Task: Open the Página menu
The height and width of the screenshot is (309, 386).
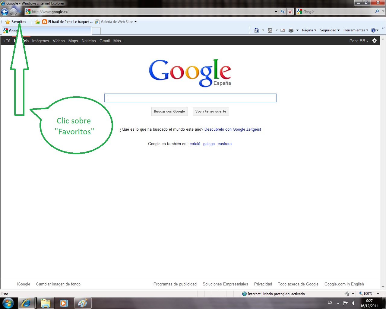Action: coord(309,30)
